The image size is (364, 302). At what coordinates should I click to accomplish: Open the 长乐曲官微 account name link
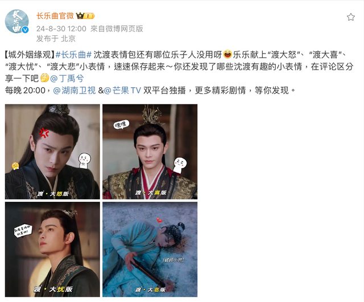(55, 16)
